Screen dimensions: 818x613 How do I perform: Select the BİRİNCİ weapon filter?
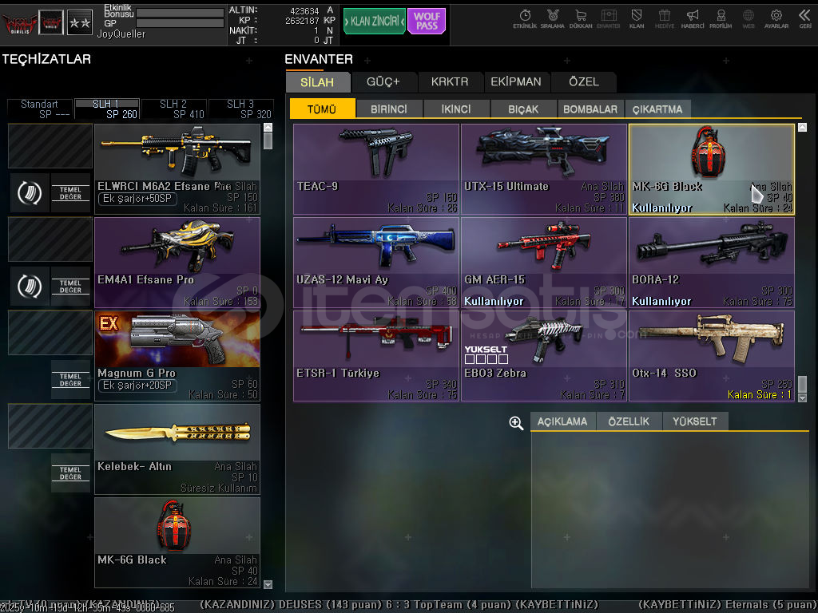pyautogui.click(x=389, y=109)
